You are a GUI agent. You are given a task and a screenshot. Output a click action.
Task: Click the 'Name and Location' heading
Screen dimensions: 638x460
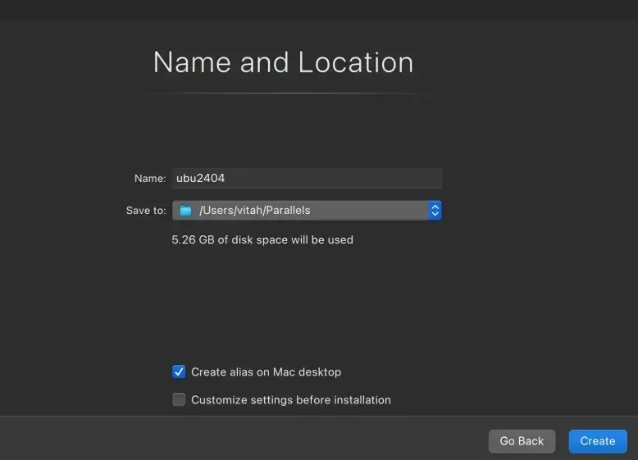pos(283,63)
